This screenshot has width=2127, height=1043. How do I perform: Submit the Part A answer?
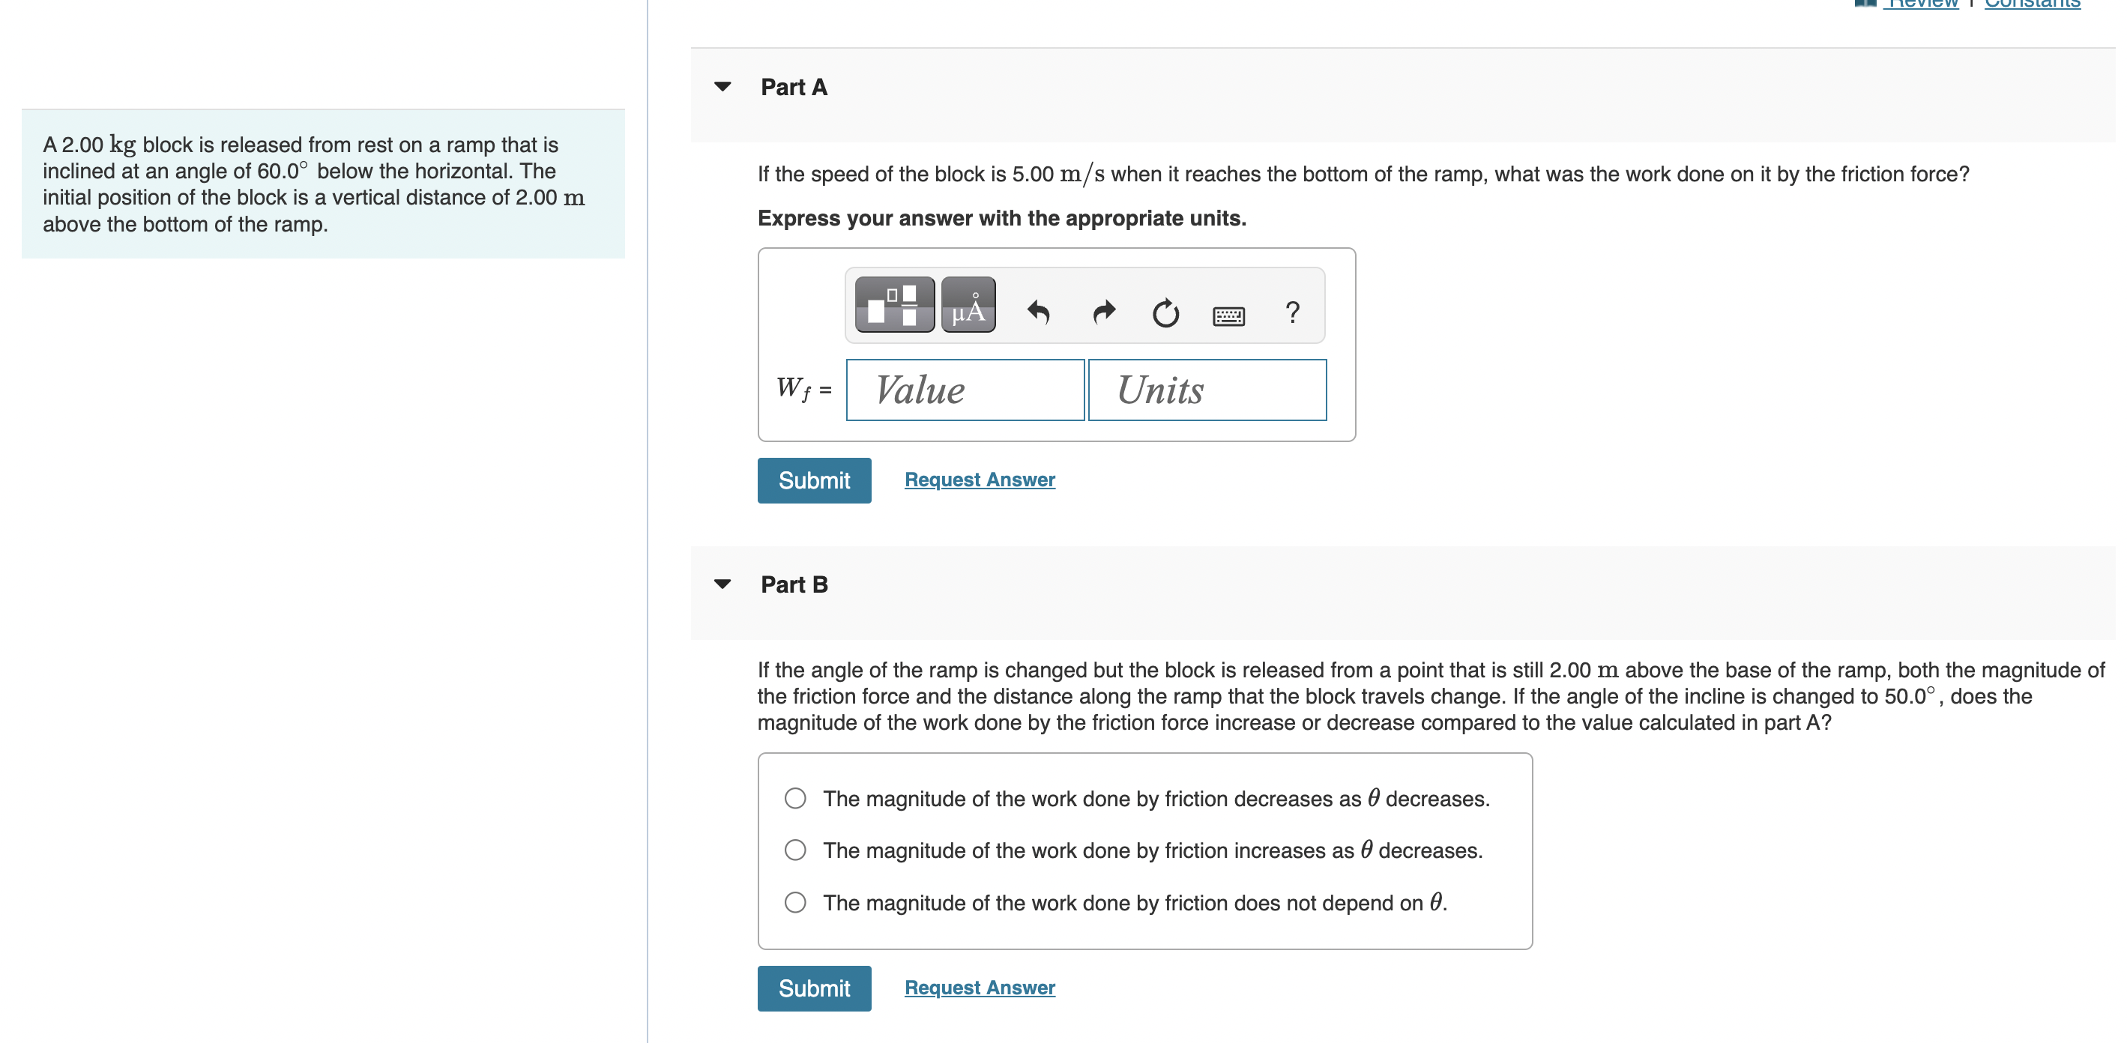point(813,480)
